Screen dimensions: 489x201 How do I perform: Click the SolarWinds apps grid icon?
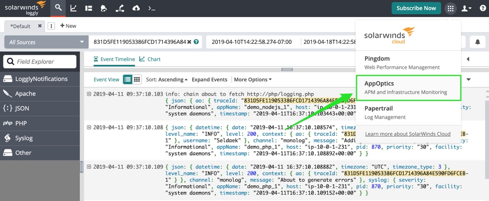pyautogui.click(x=450, y=8)
